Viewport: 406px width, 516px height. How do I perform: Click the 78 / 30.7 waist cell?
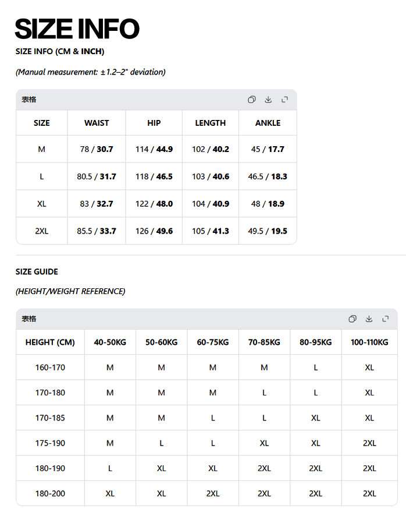click(97, 149)
